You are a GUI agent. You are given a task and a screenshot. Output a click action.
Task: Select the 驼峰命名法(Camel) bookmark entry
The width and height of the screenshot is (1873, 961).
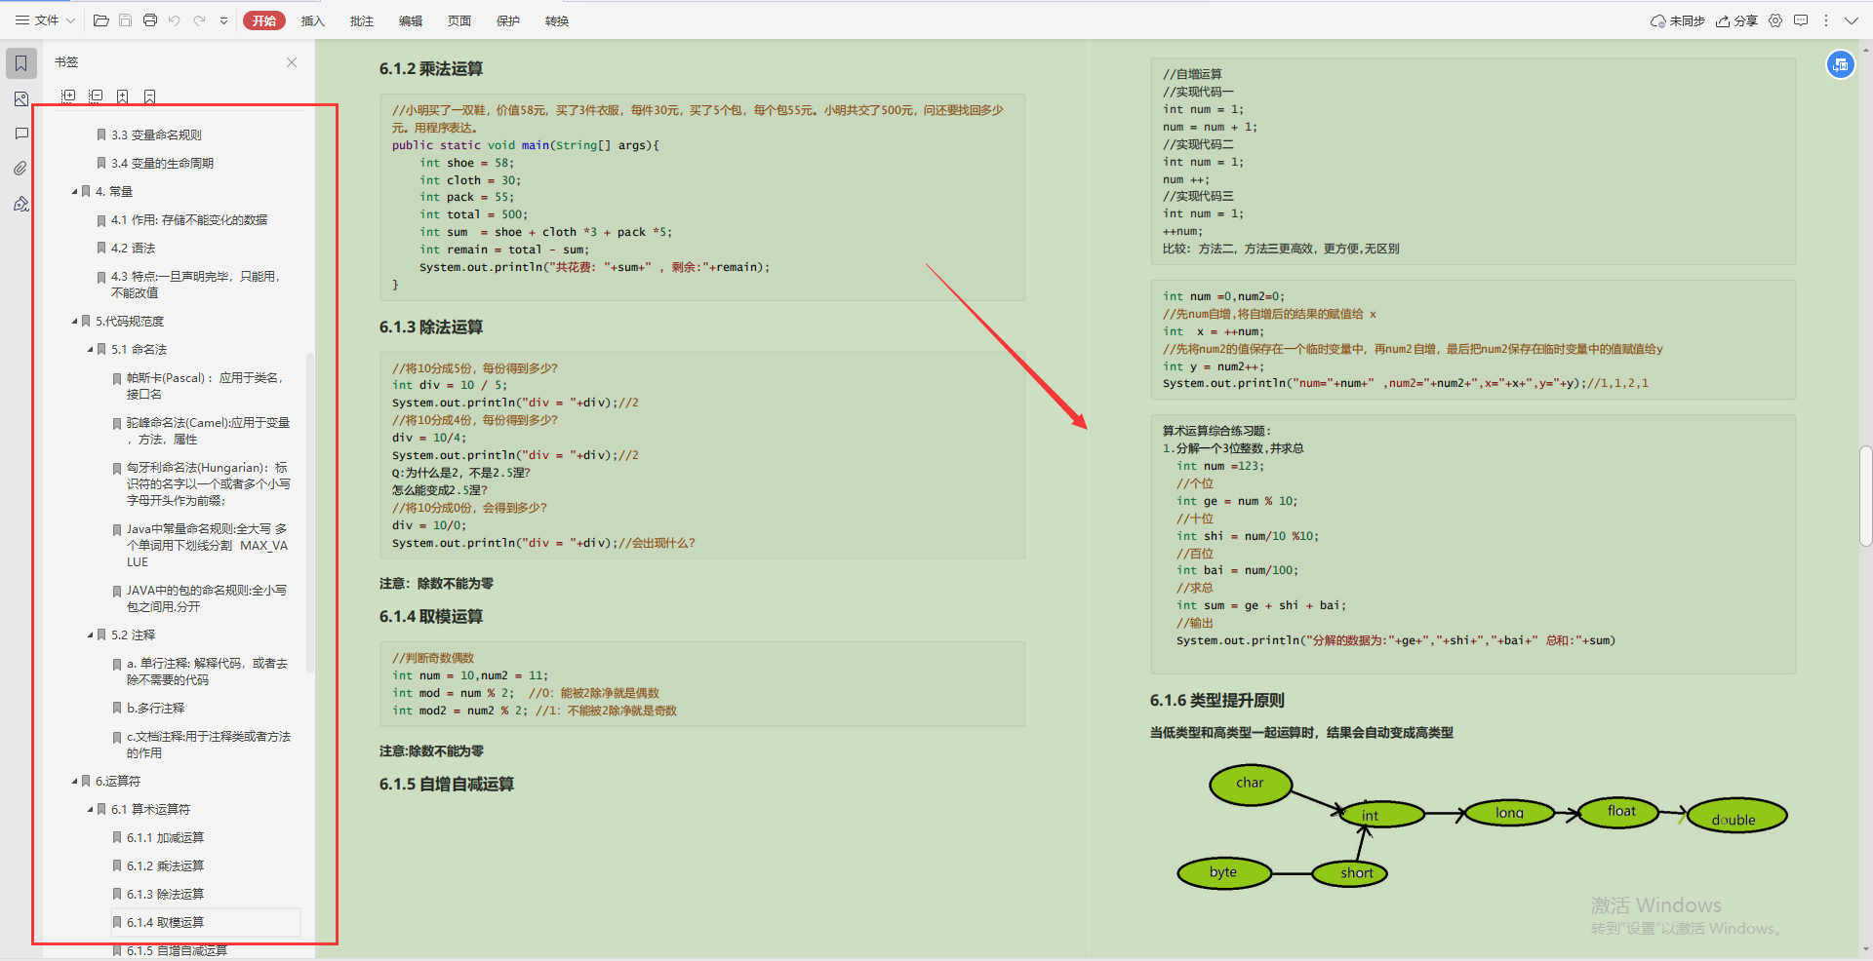click(x=208, y=431)
